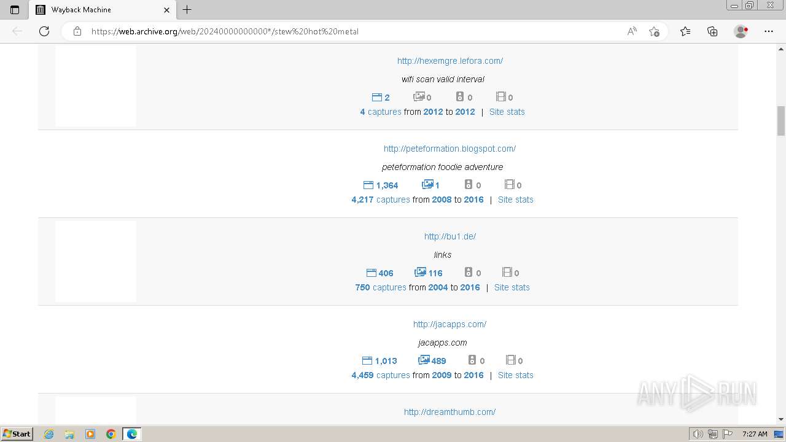Click the hexemgre.lefora.com thumbnail placeholder

coord(96,85)
